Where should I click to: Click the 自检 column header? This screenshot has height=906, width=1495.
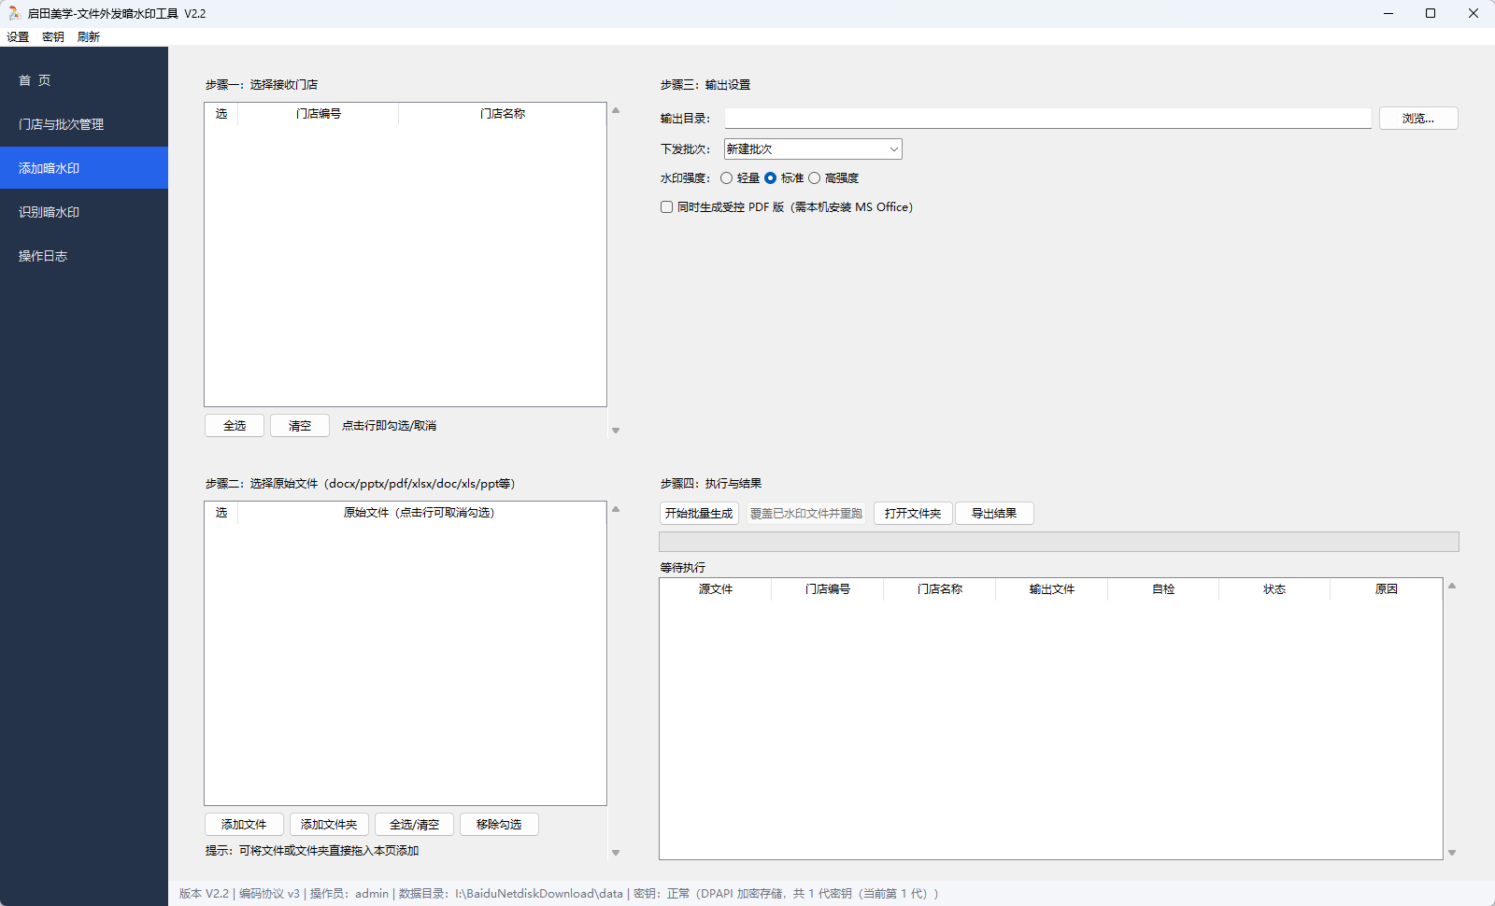pos(1163,589)
